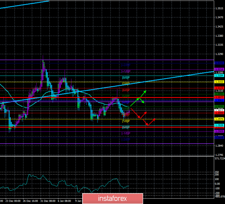Select the 31 Dec 08:00 date label

pos(48,201)
